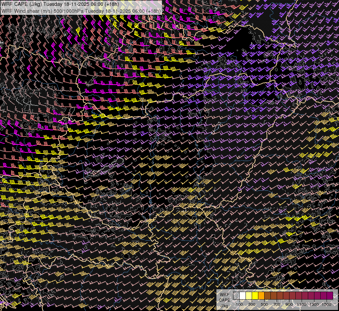Pick the swatch just right of 900 tick
This screenshot has width=339, height=311.
click(x=292, y=296)
